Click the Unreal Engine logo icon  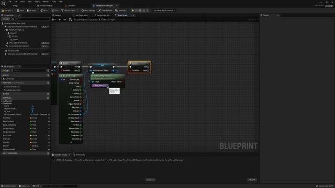[x=4, y=4]
